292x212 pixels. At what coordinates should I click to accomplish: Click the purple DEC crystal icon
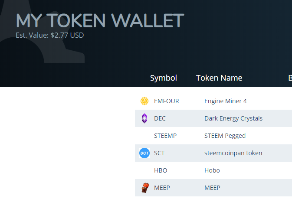click(144, 118)
